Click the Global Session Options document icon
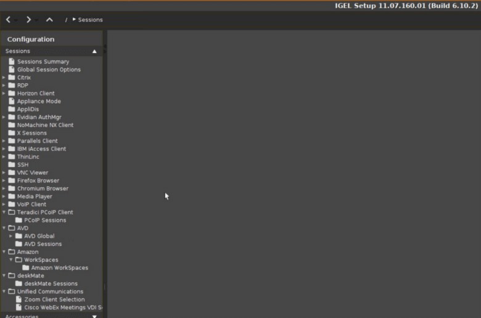 [x=12, y=69]
